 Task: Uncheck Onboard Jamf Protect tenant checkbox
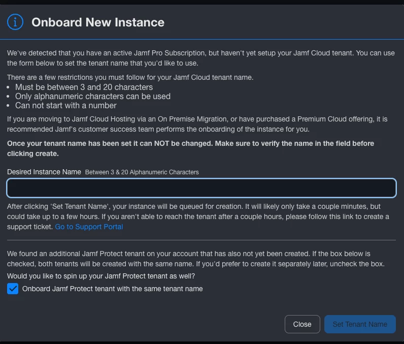tap(13, 289)
